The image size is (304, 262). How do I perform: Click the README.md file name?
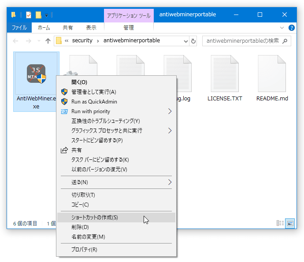point(272,99)
